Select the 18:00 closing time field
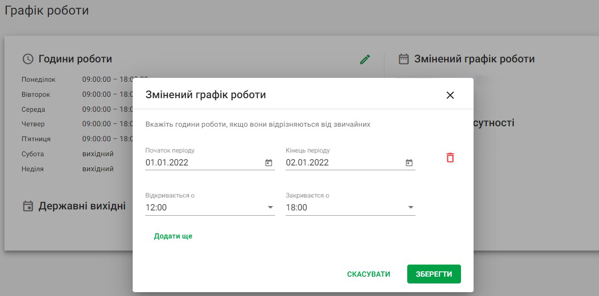This screenshot has height=296, width=599. (x=351, y=207)
